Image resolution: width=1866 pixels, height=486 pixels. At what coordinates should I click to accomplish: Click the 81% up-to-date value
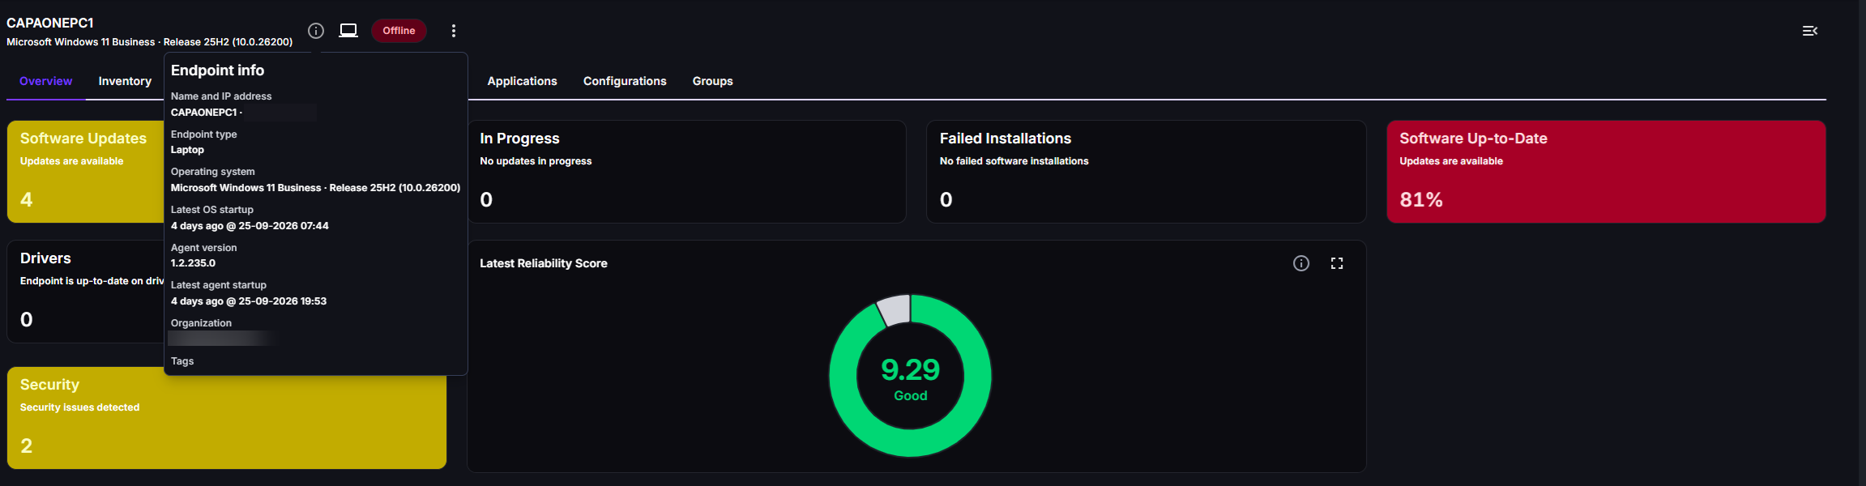1421,199
